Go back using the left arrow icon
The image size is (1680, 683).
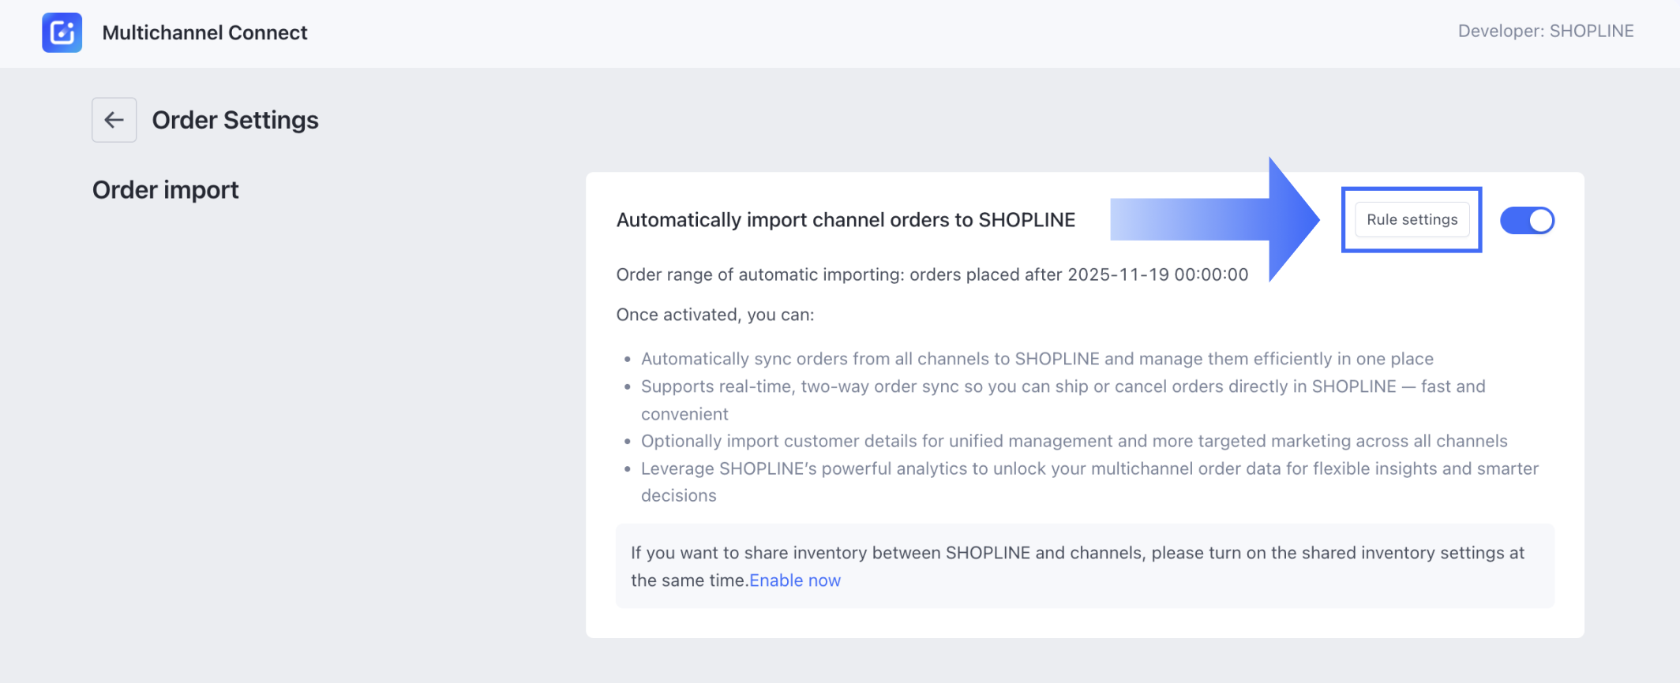(x=114, y=120)
